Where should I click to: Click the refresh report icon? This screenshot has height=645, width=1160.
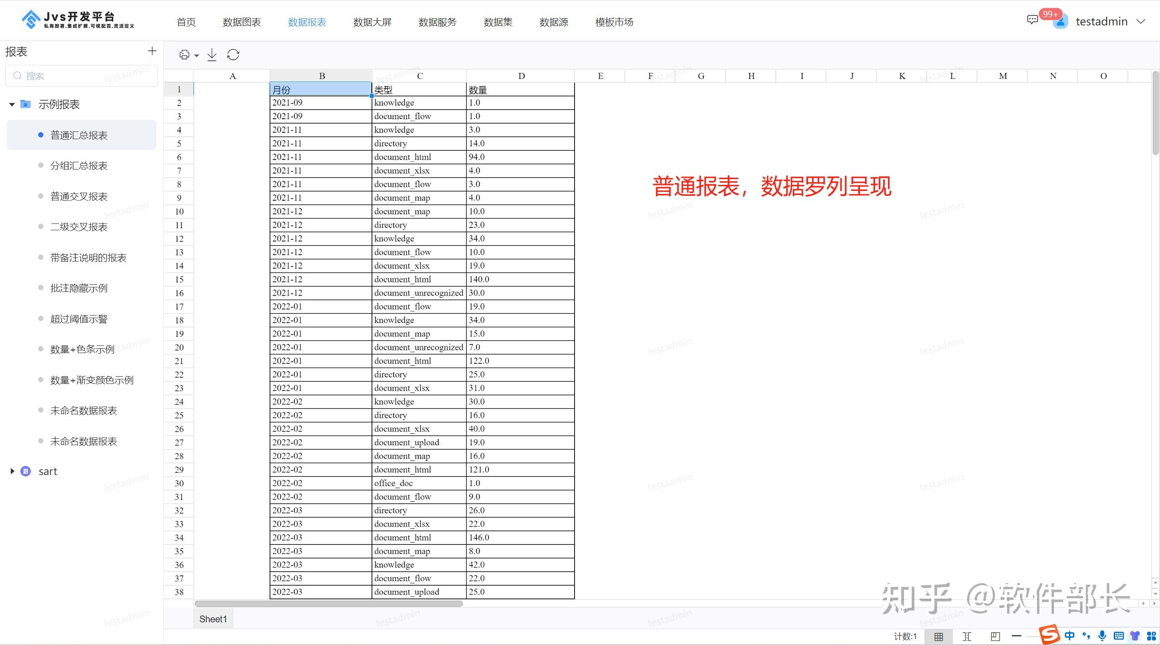(x=233, y=55)
